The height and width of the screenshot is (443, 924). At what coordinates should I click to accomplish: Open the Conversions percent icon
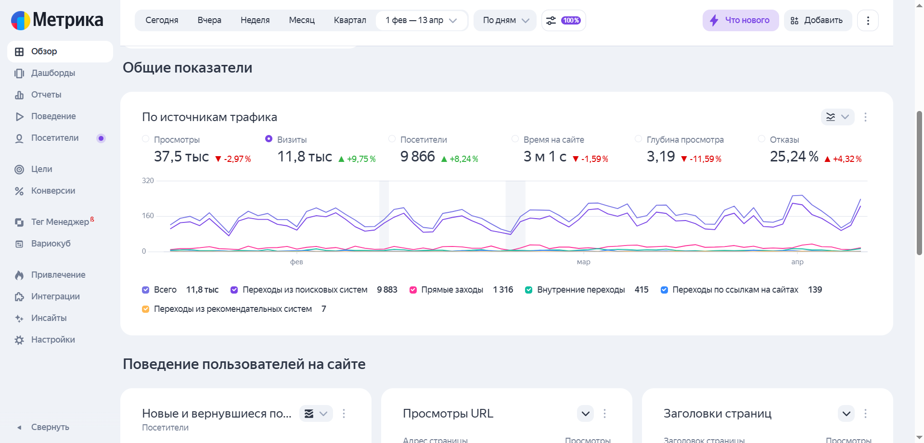tap(19, 191)
